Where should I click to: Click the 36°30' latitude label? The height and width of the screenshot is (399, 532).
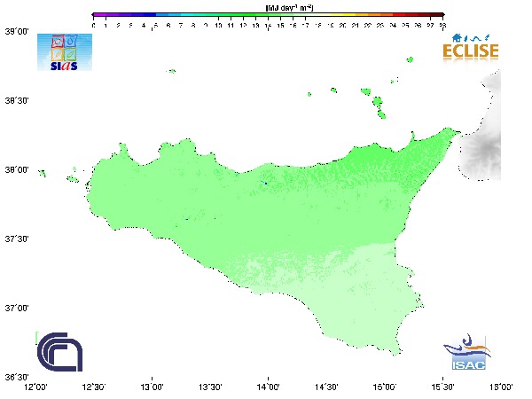pos(17,377)
